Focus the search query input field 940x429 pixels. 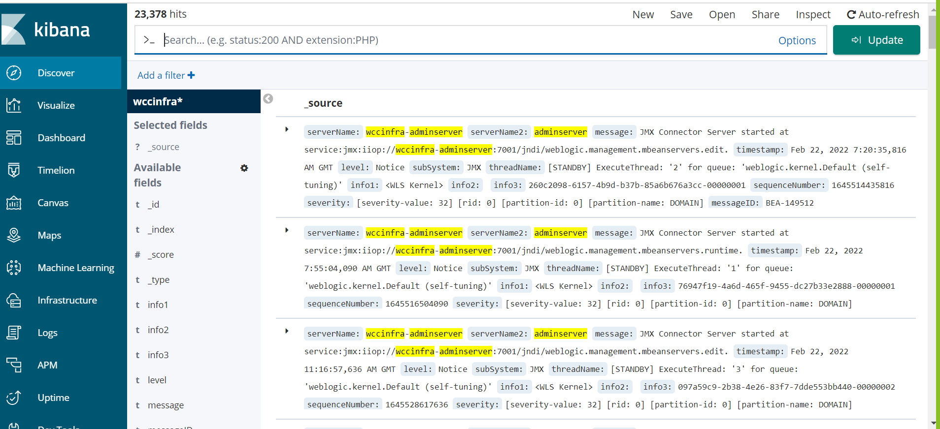point(468,40)
